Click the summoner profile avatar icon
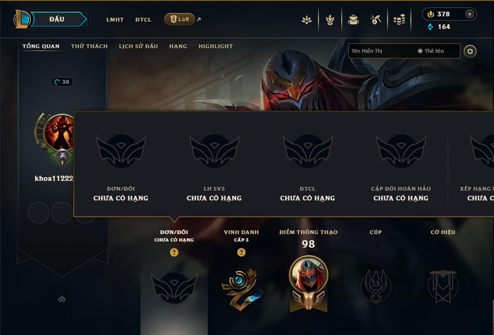 (x=59, y=132)
